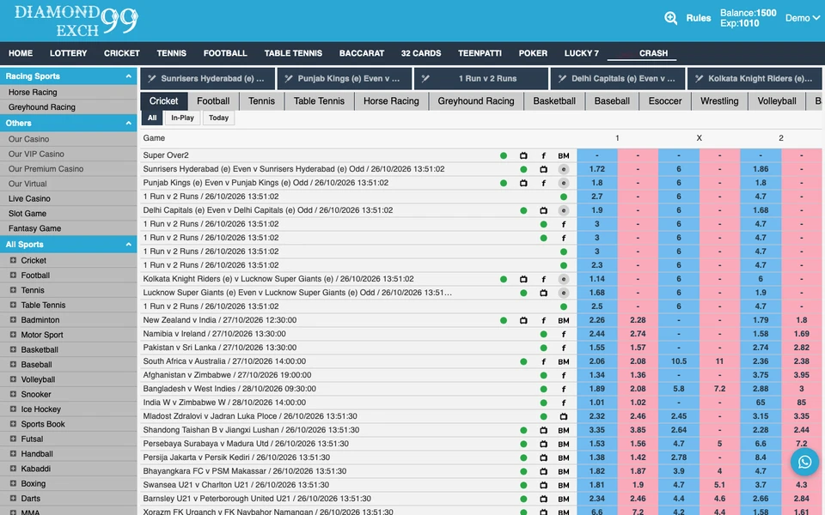
Task: Click back odds 2.26 for New Zealand v India
Action: [x=597, y=320]
